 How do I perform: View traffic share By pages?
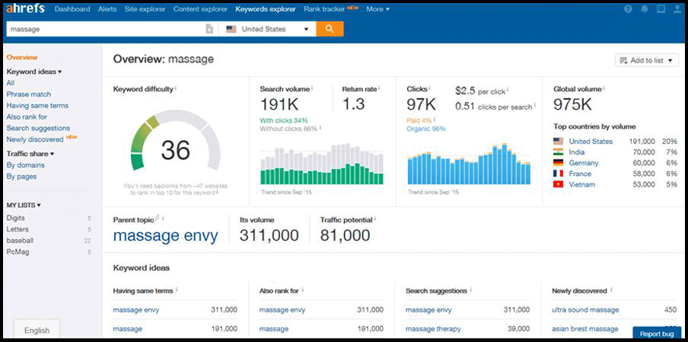coord(21,177)
